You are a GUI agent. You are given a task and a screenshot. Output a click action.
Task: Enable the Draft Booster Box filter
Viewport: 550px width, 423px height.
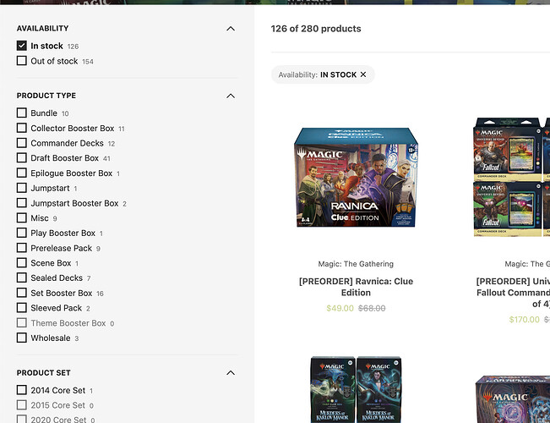tap(22, 157)
